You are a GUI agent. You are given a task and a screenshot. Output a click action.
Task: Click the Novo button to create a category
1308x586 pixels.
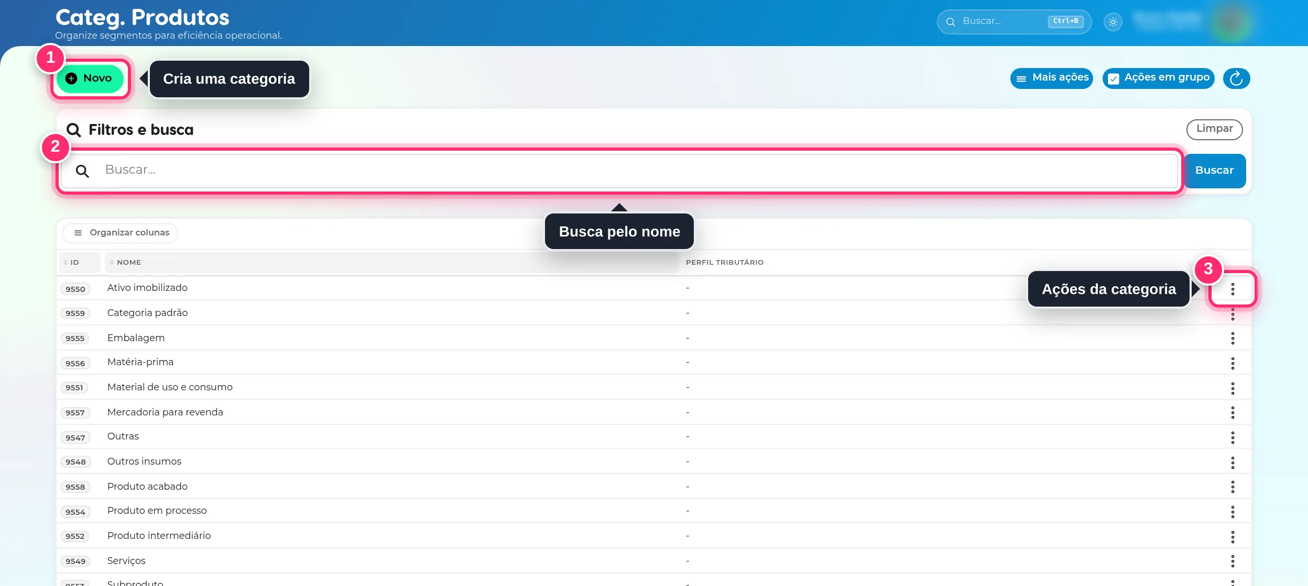coord(90,78)
